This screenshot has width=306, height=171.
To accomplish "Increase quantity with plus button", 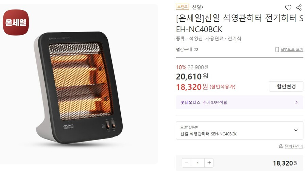I will (209, 163).
